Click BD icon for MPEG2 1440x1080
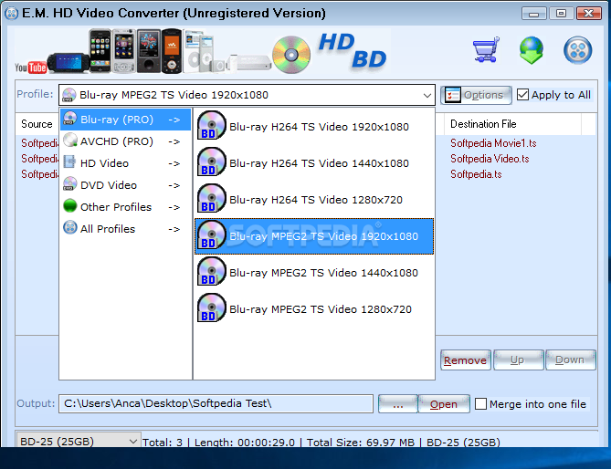Screen dimensions: 611x469 [x=211, y=271]
